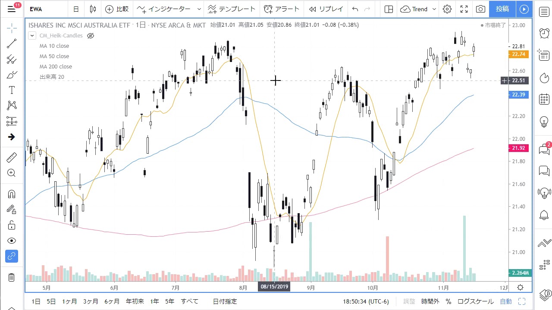Screen dimensions: 552x310
Task: Select the brush drawing tool
Action: coord(12,75)
